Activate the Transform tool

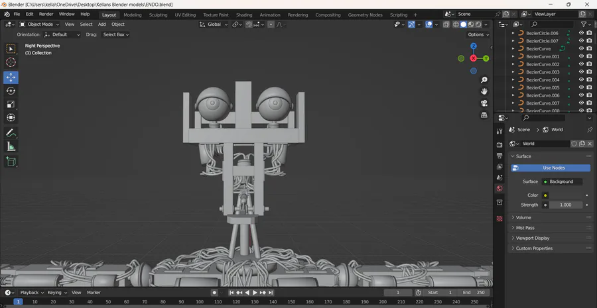pyautogui.click(x=11, y=118)
